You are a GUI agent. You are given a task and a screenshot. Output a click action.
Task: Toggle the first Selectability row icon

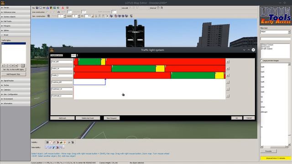tap(47, 147)
